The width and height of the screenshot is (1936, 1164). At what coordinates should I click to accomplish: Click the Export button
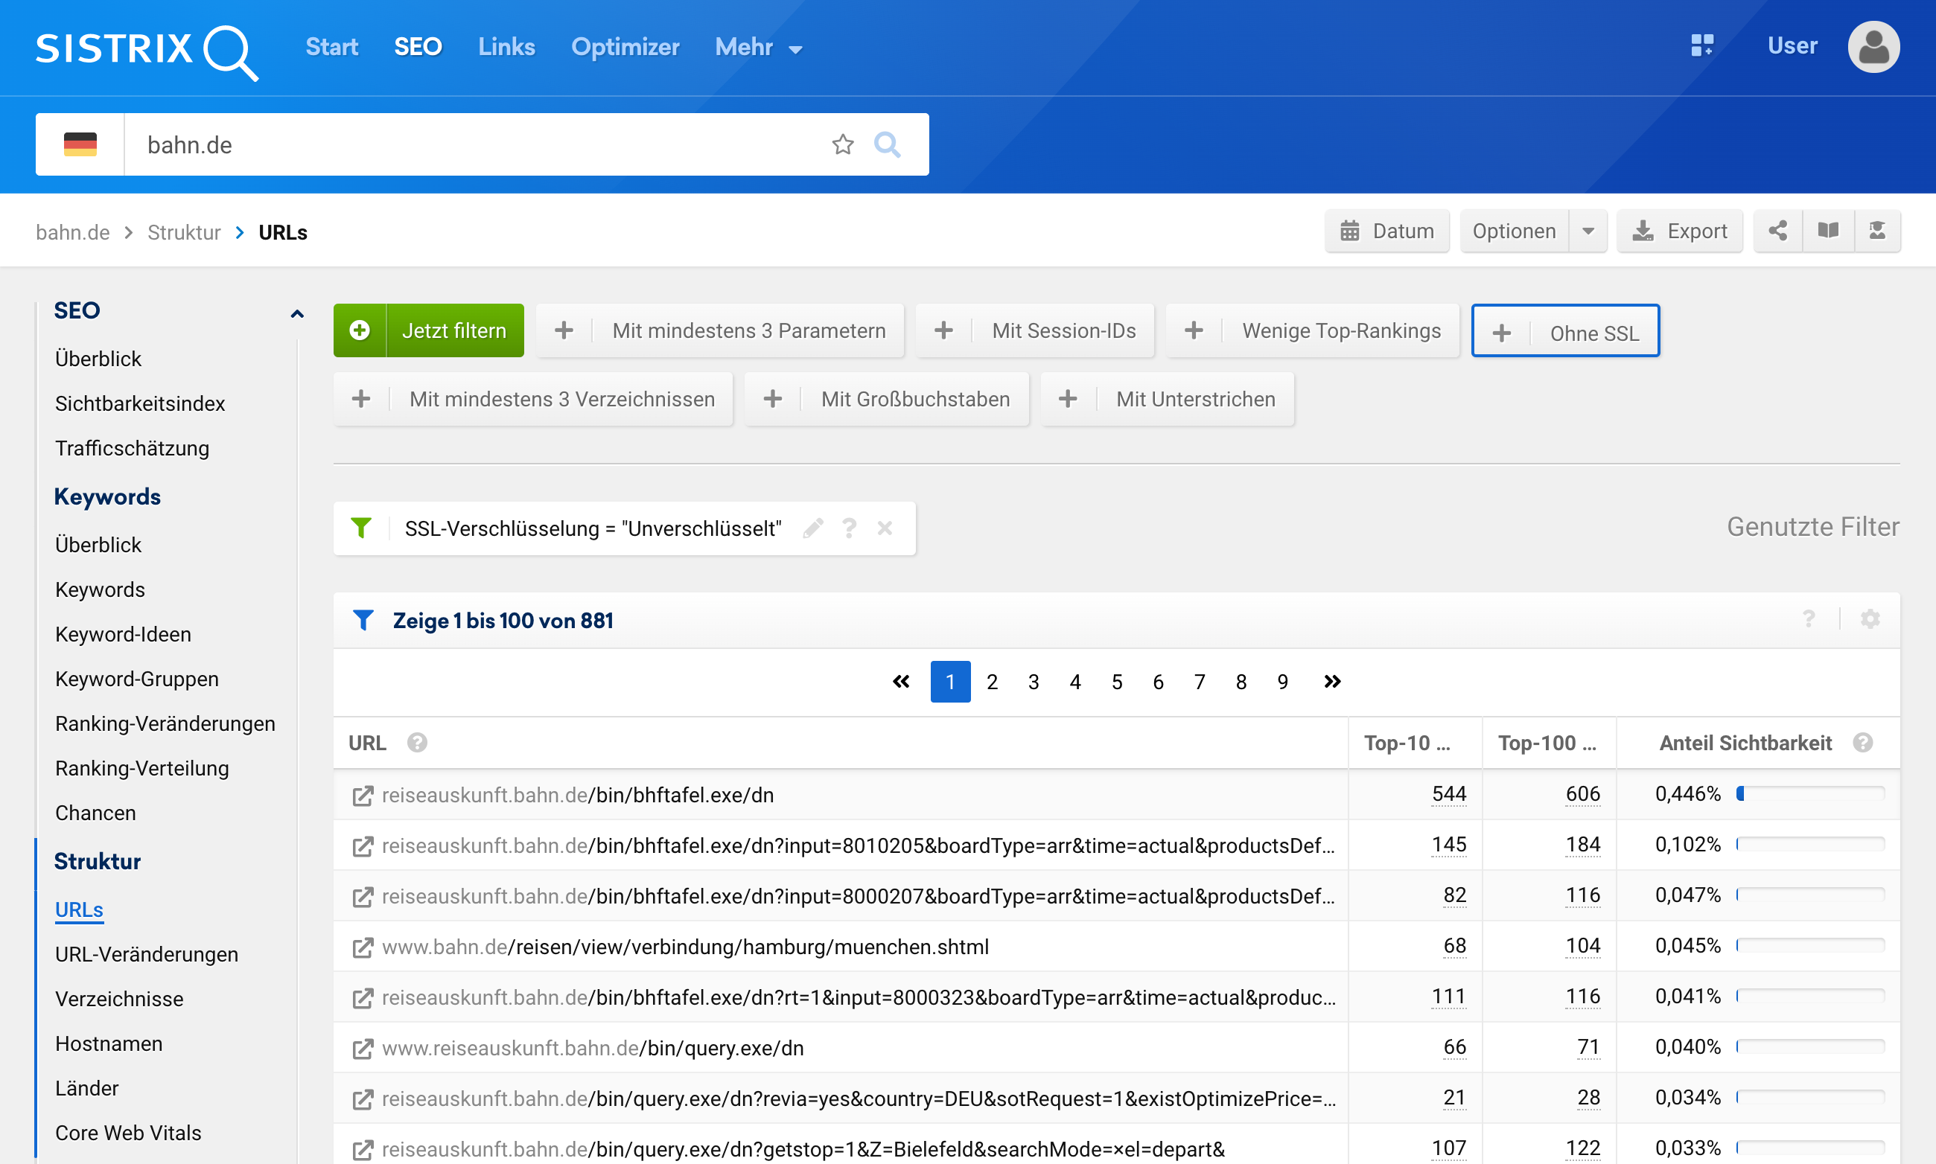pyautogui.click(x=1679, y=231)
